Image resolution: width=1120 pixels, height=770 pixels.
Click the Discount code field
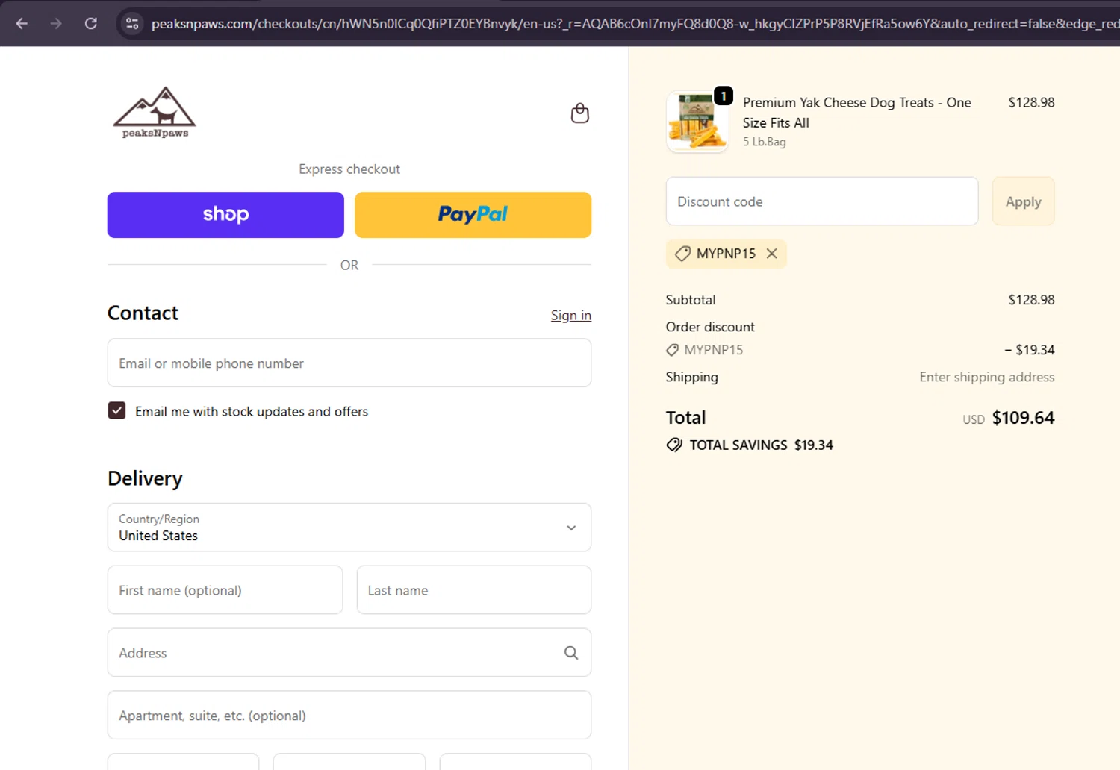(x=822, y=201)
